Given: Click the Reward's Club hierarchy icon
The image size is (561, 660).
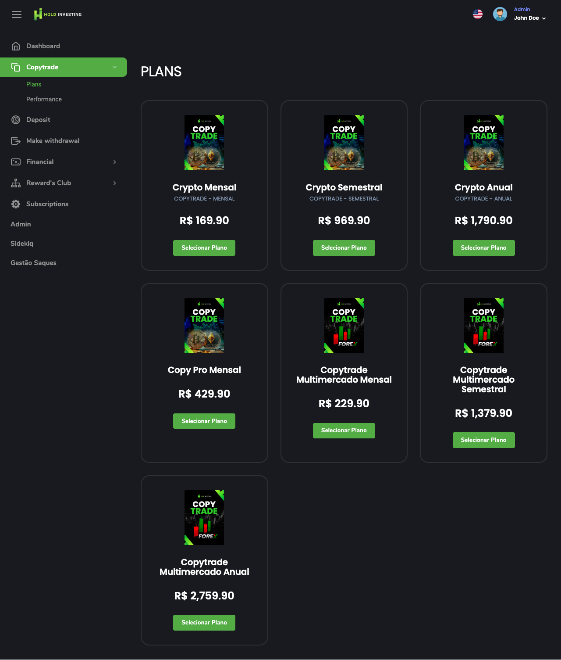Looking at the screenshot, I should pos(16,183).
